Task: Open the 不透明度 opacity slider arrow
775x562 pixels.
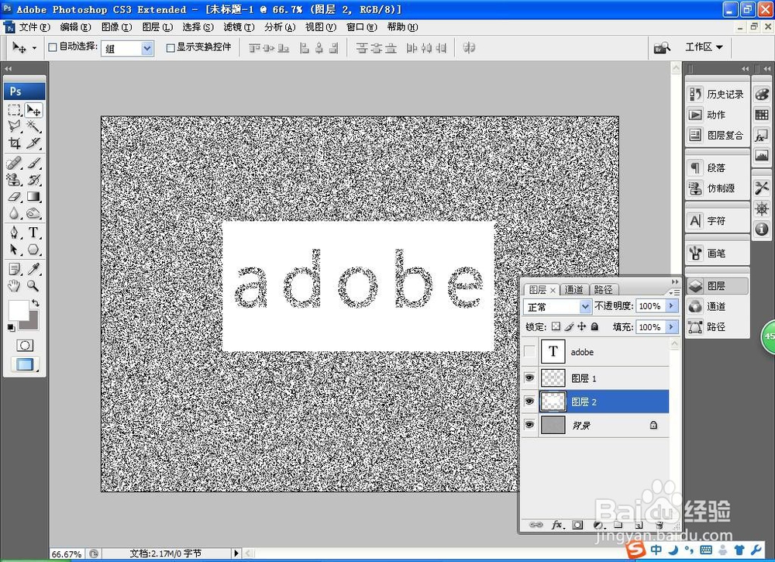Action: pos(671,306)
